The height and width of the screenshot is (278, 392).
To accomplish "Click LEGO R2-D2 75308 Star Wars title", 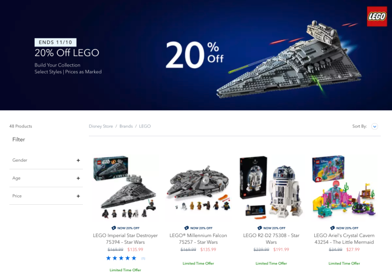I will point(271,239).
